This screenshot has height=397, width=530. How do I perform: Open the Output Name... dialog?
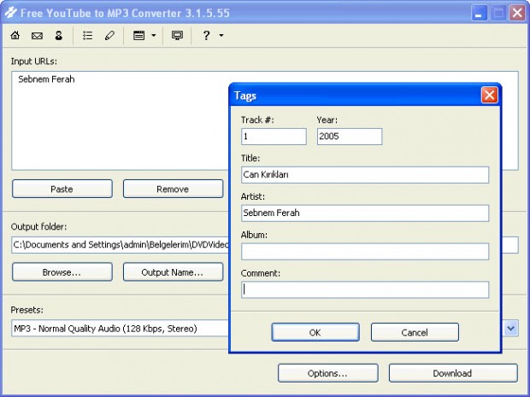[x=173, y=272]
